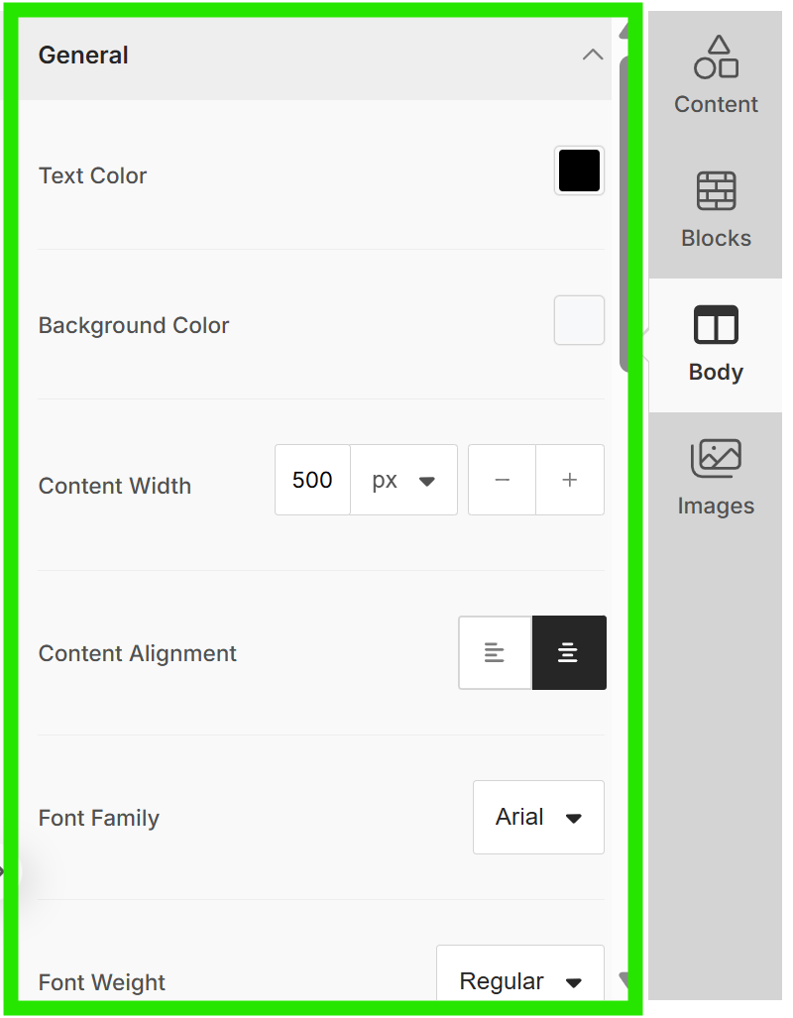
Task: Click the Body layout icon
Action: pos(716,324)
